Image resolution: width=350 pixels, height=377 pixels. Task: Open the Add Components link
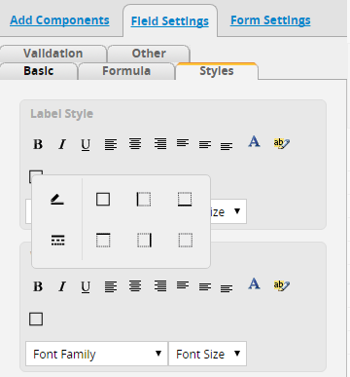pyautogui.click(x=59, y=20)
